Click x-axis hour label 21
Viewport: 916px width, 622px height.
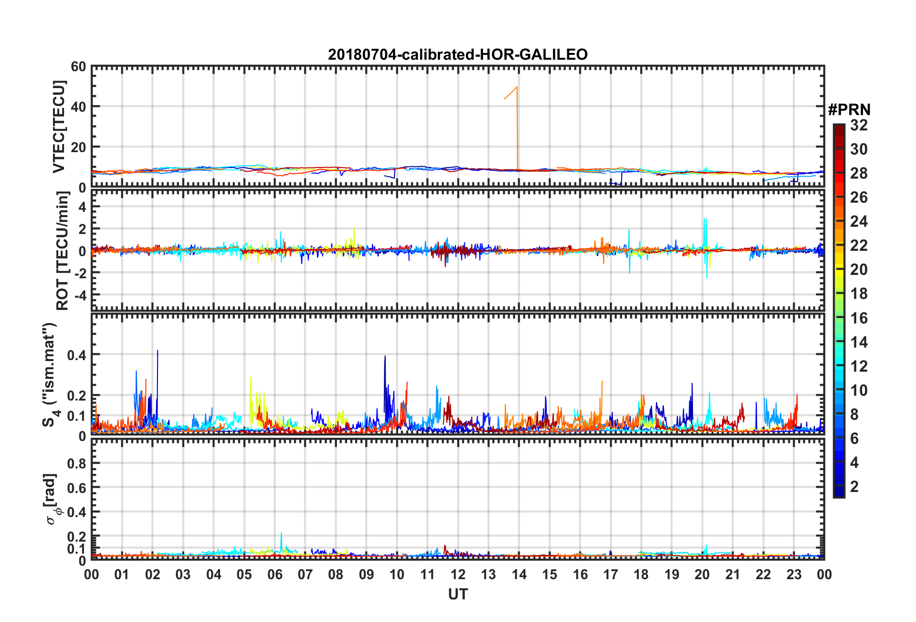coord(733,574)
